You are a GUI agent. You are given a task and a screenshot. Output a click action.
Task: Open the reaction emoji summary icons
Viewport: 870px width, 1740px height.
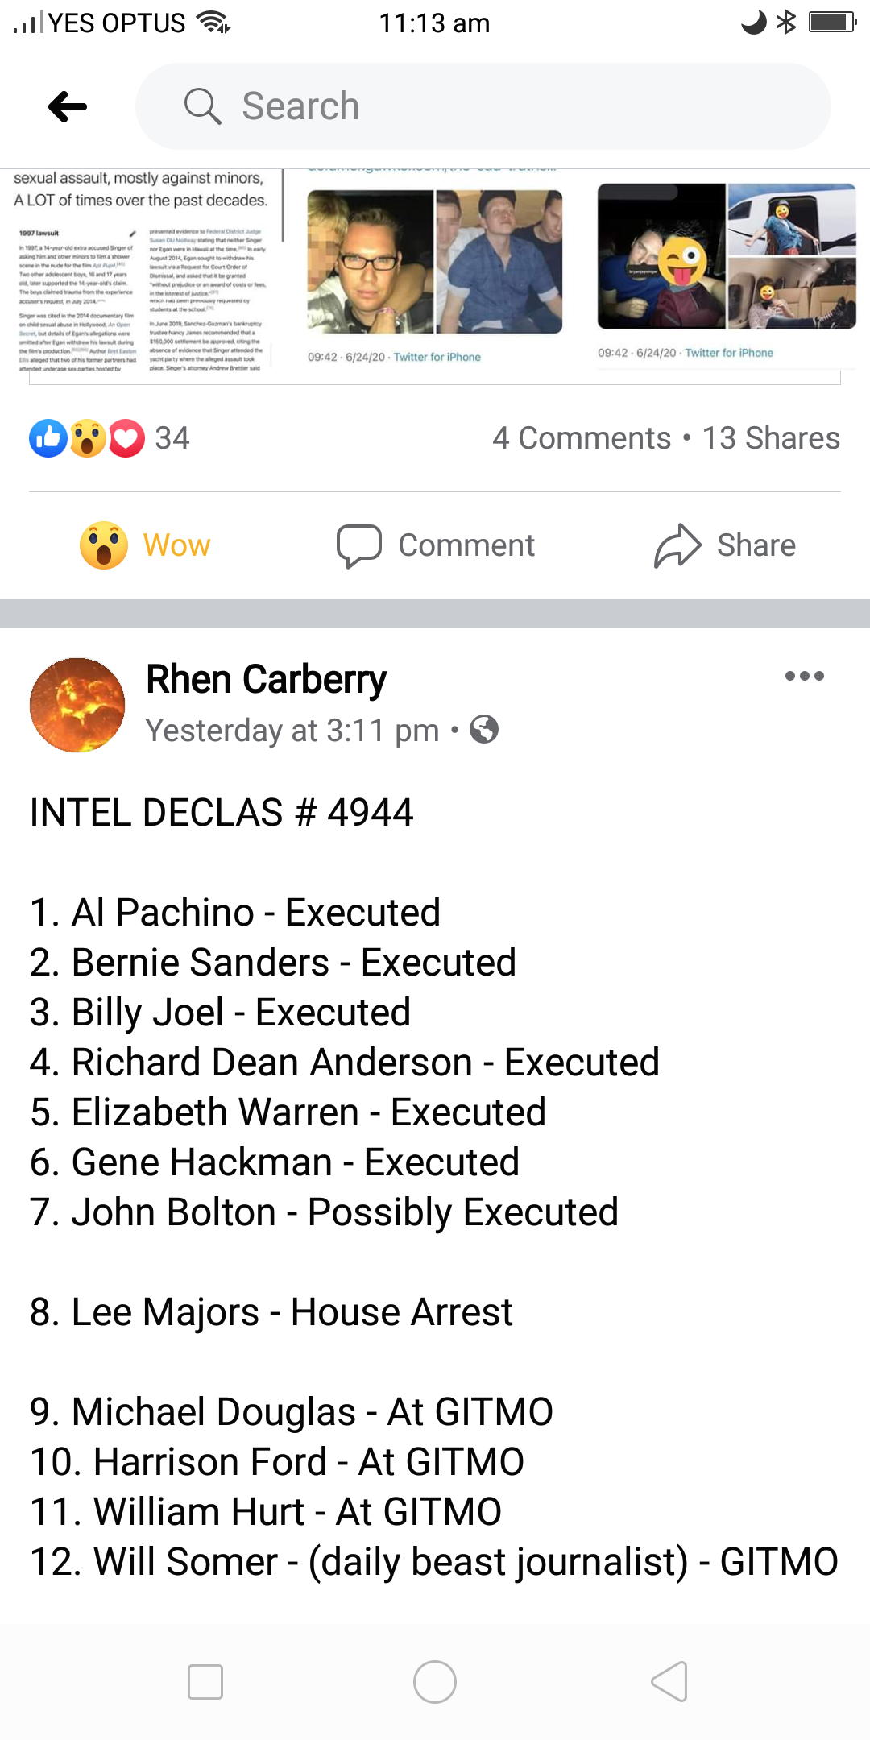click(87, 438)
